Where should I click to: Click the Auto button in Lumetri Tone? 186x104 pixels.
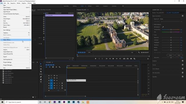[179, 55]
